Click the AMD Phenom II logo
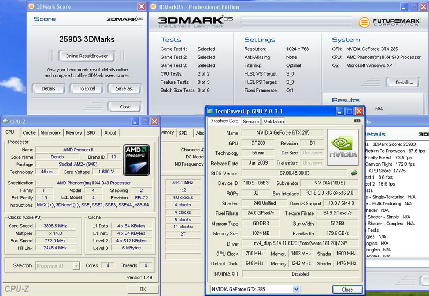Image resolution: width=429 pixels, height=296 pixels. (x=136, y=160)
